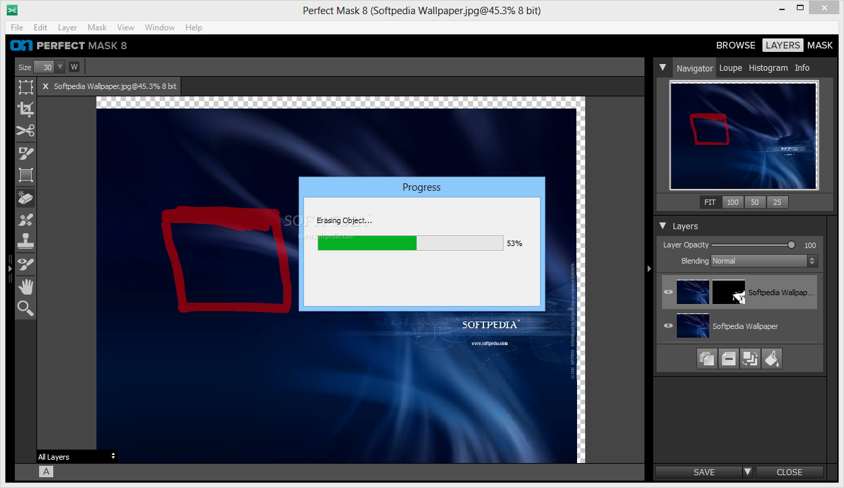This screenshot has width=844, height=488.
Task: Select the Clone Stamp tool
Action: click(26, 241)
